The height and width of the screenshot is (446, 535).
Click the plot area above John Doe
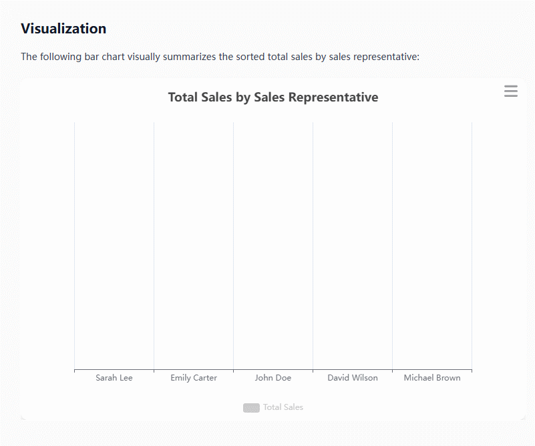[x=273, y=246]
